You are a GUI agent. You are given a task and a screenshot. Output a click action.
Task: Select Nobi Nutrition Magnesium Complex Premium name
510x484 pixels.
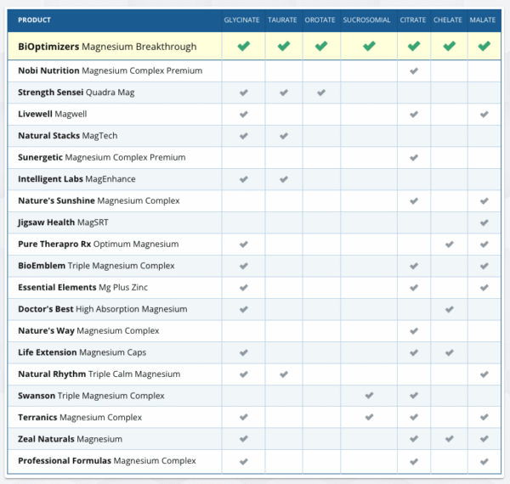click(110, 70)
